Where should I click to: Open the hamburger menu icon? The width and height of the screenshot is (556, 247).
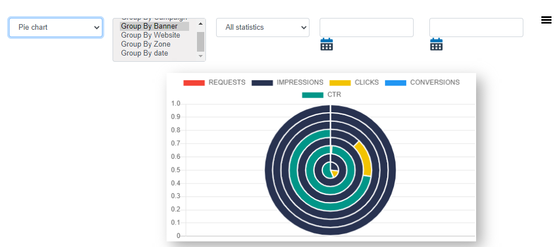[546, 20]
